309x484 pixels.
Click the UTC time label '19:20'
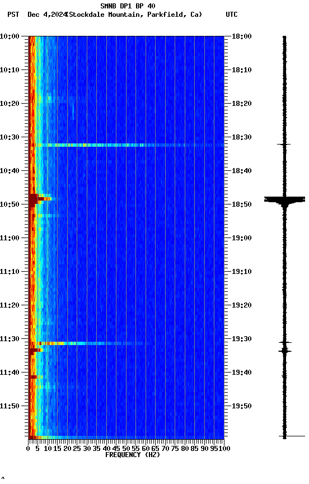[x=242, y=306]
